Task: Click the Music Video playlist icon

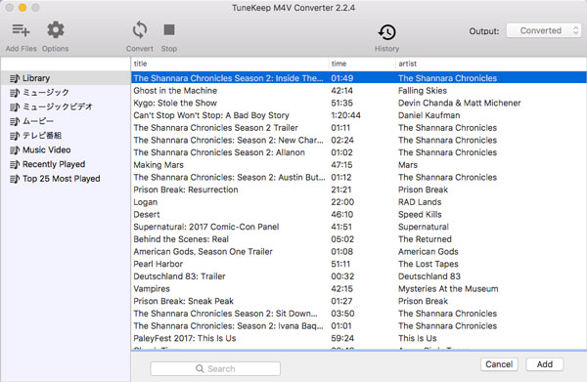Action: (15, 149)
